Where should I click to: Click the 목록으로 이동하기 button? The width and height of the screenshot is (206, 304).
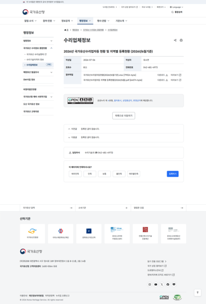pos(123,116)
